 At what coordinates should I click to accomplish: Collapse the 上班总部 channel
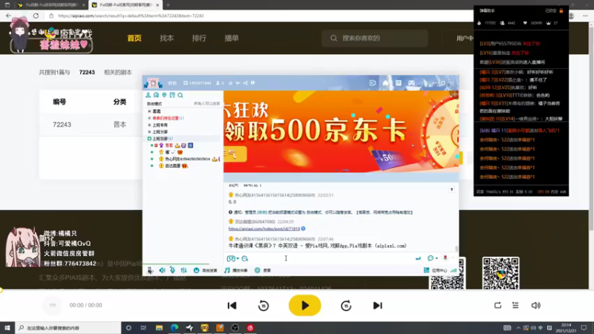pos(149,139)
